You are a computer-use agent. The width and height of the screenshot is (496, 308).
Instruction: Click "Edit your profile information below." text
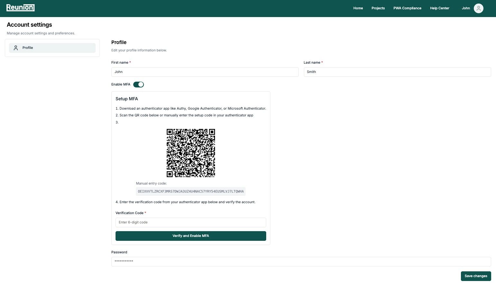pyautogui.click(x=139, y=50)
